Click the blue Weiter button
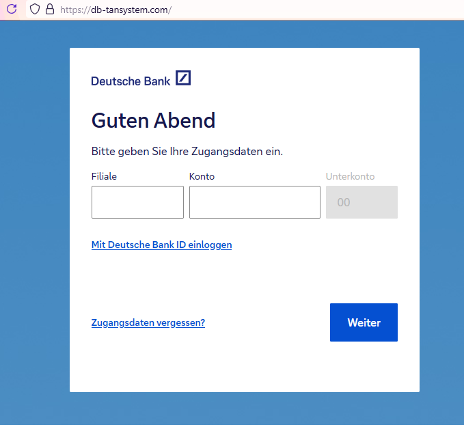The height and width of the screenshot is (429, 464). point(364,322)
